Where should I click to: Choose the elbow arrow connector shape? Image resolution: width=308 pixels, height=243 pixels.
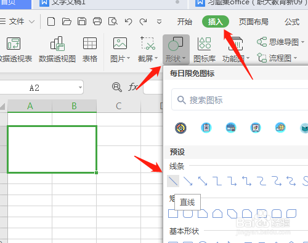tap(232, 181)
